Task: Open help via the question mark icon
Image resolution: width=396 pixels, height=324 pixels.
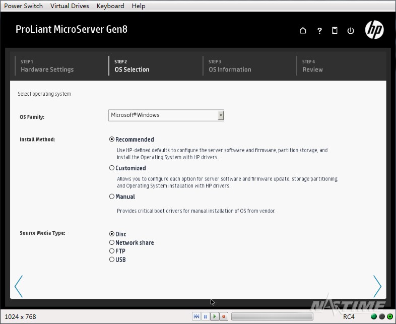Action: (319, 31)
